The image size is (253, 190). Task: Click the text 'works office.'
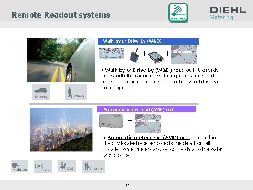point(117,155)
